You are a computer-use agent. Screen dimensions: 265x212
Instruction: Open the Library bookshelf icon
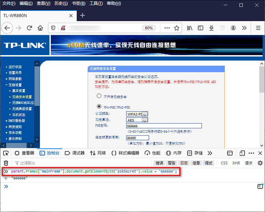click(x=190, y=28)
